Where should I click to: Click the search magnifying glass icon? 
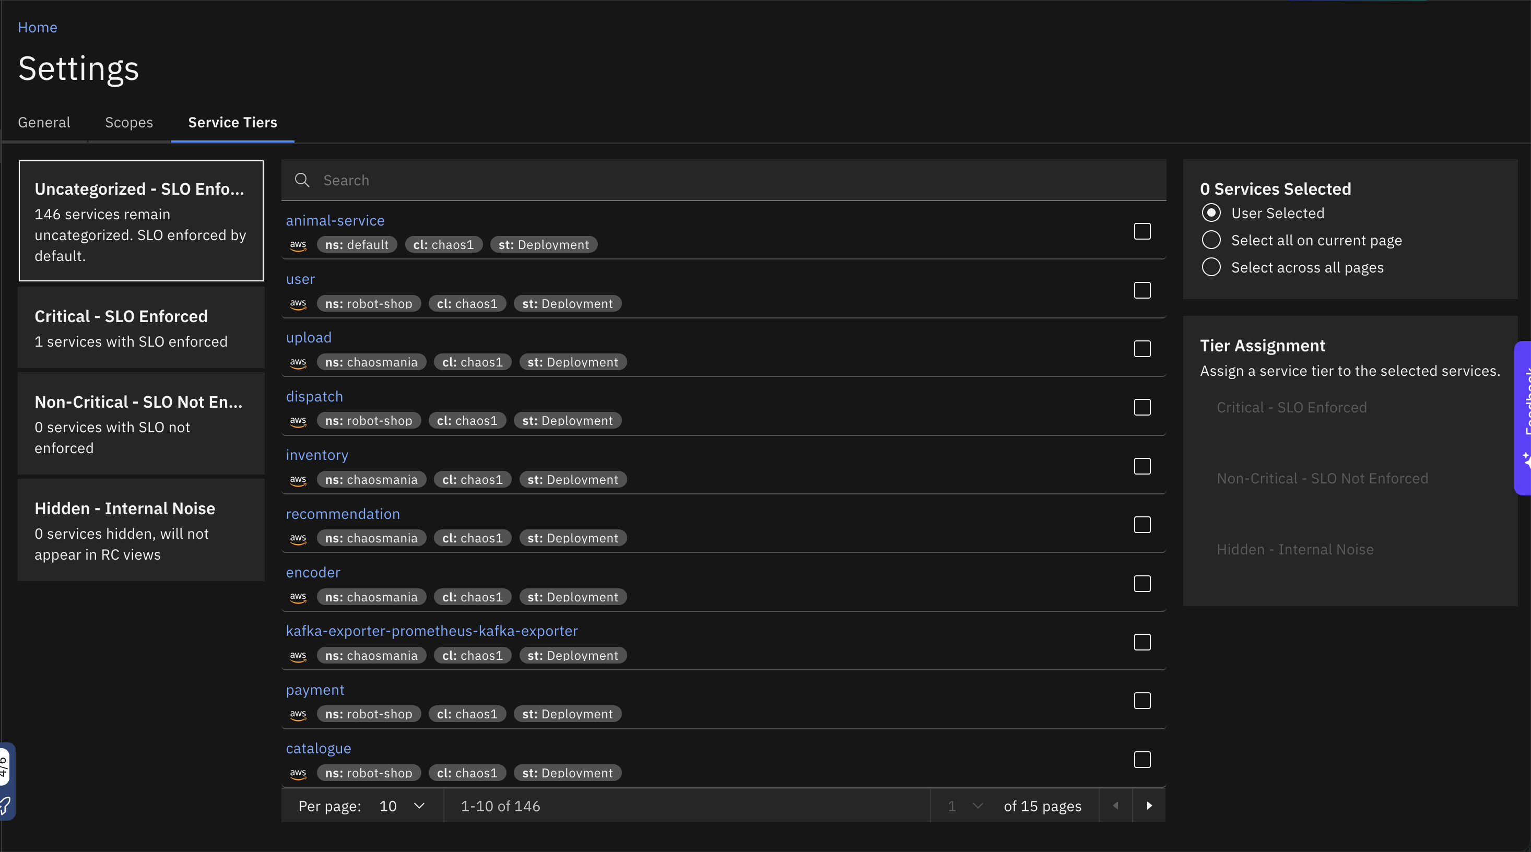coord(302,180)
